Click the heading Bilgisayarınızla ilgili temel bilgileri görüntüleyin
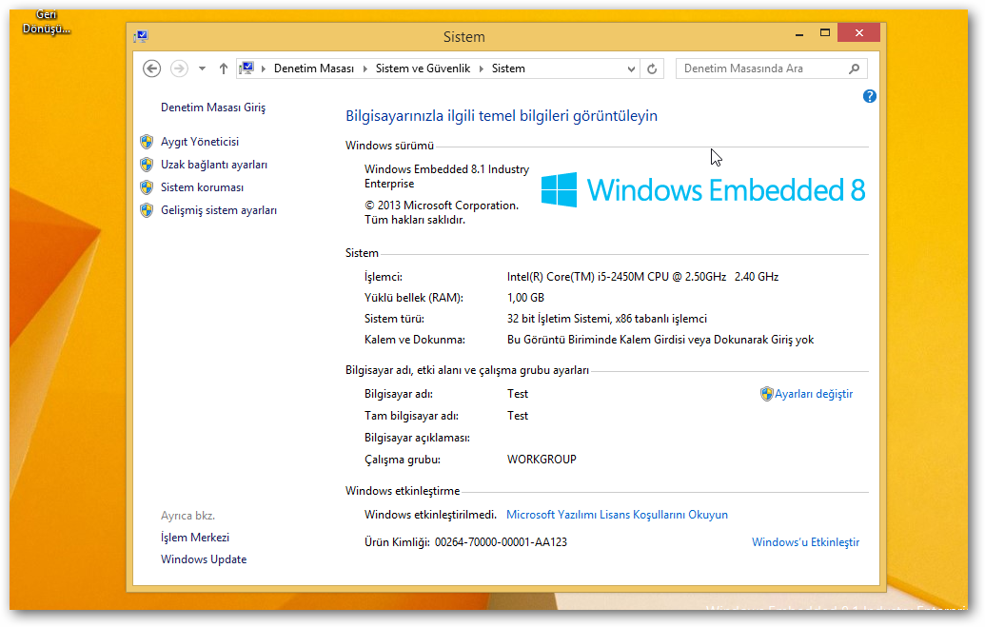Viewport: 985px width, 627px height. (x=502, y=115)
